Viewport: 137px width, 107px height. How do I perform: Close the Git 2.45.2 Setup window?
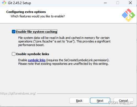click(130, 3)
